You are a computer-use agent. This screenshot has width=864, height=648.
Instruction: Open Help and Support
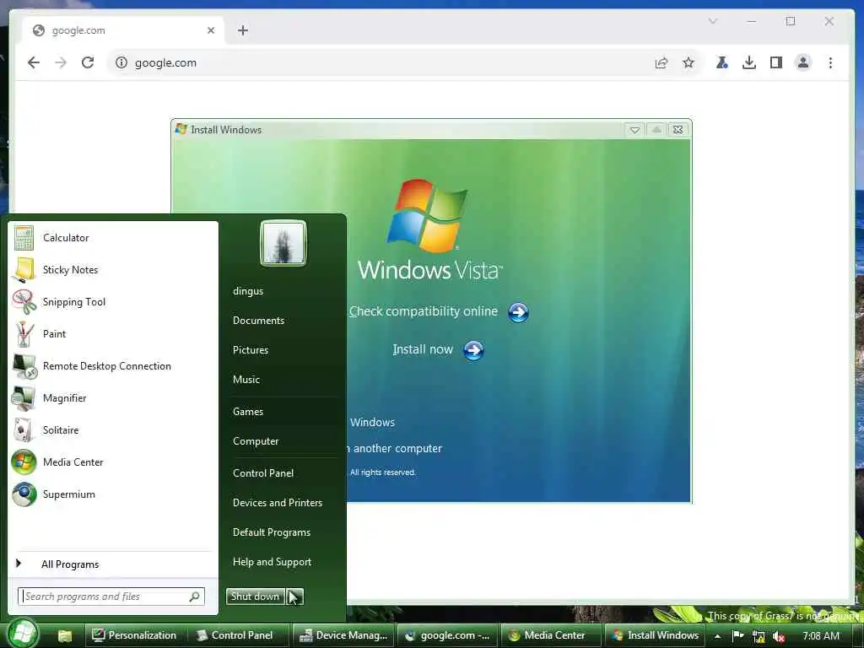click(x=272, y=561)
